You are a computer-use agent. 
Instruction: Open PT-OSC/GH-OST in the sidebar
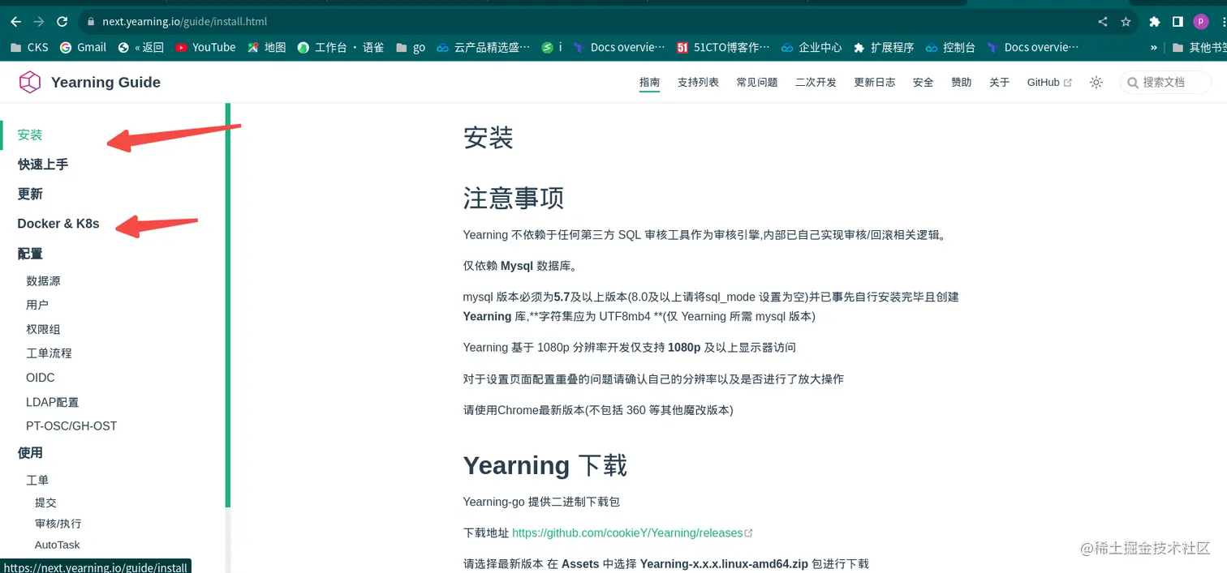tap(71, 426)
